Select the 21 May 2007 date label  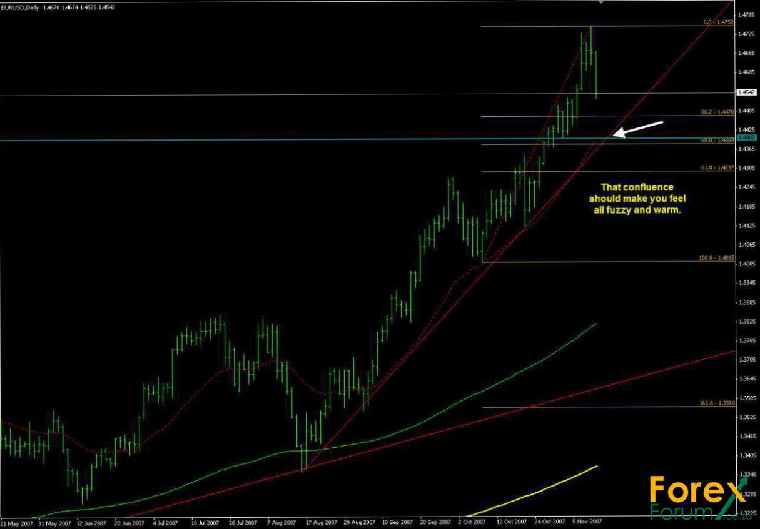click(18, 522)
